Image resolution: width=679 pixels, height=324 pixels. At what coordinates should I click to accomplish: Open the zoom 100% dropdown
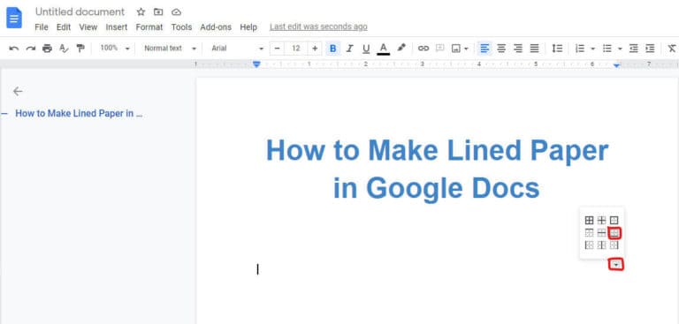pos(115,49)
